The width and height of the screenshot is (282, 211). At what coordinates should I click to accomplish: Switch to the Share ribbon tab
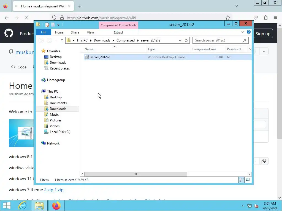[75, 32]
